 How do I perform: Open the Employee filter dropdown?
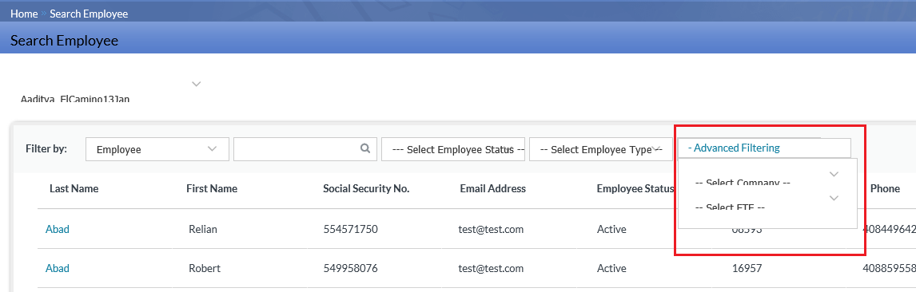click(157, 149)
